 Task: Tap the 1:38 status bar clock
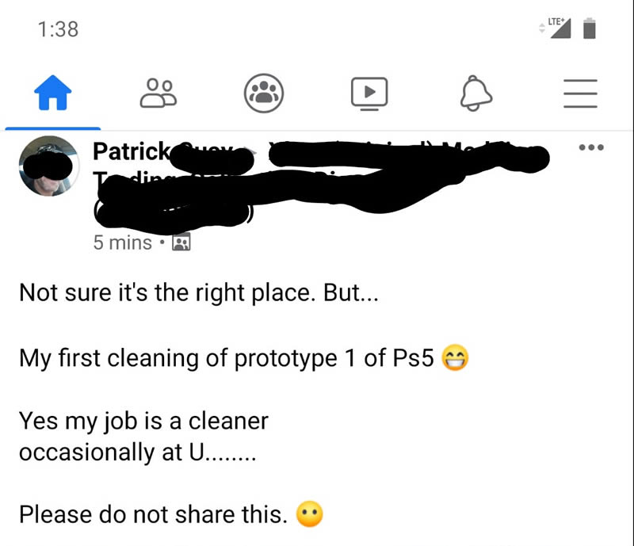[x=58, y=29]
